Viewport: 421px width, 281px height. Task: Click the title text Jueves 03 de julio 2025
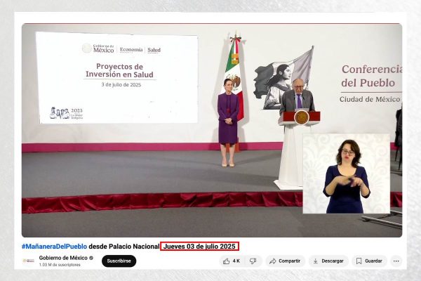[x=199, y=247]
